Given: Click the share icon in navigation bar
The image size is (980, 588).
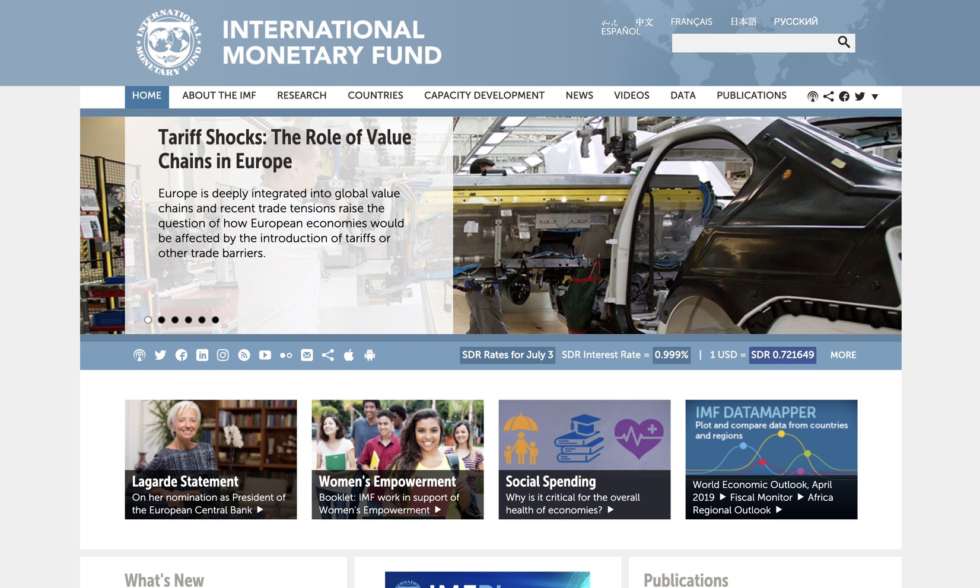Looking at the screenshot, I should click(829, 97).
